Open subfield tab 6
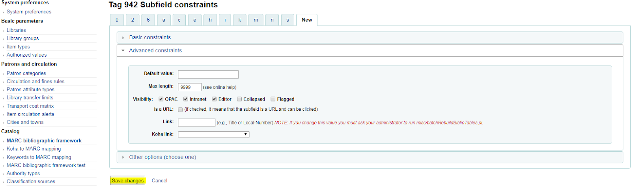This screenshot has height=187, width=631. (x=148, y=20)
